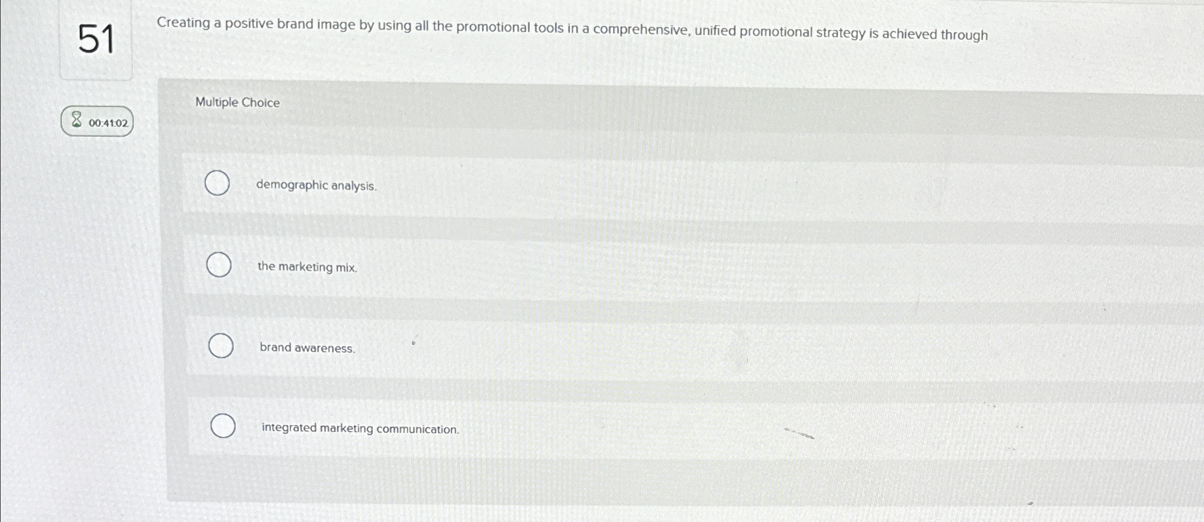Click the empty circle beside the marketing mix

coord(220,265)
